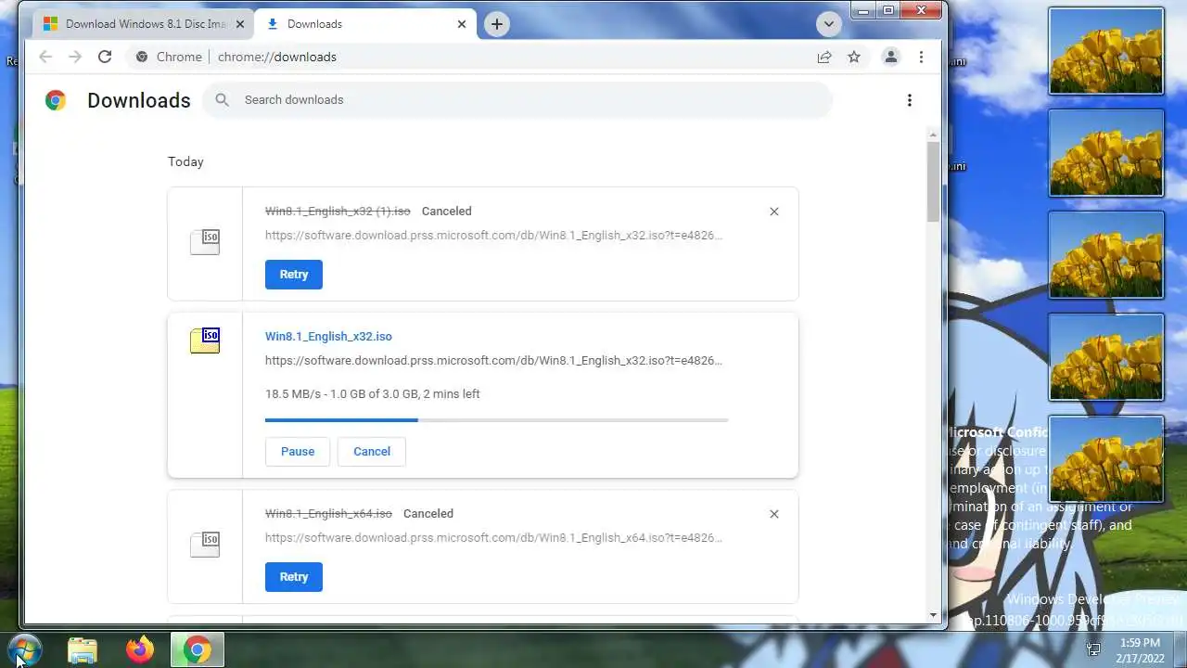
Task: Click URL under Win8.1_English_x64.iso
Action: point(493,537)
